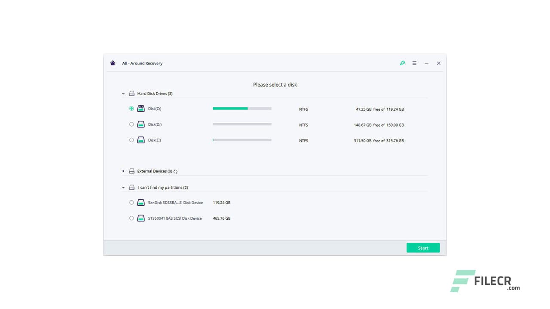550x309 pixels.
Task: Select the Disk(D:) radio button
Action: coord(131,124)
